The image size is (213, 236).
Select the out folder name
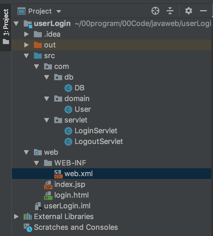pyautogui.click(x=50, y=45)
